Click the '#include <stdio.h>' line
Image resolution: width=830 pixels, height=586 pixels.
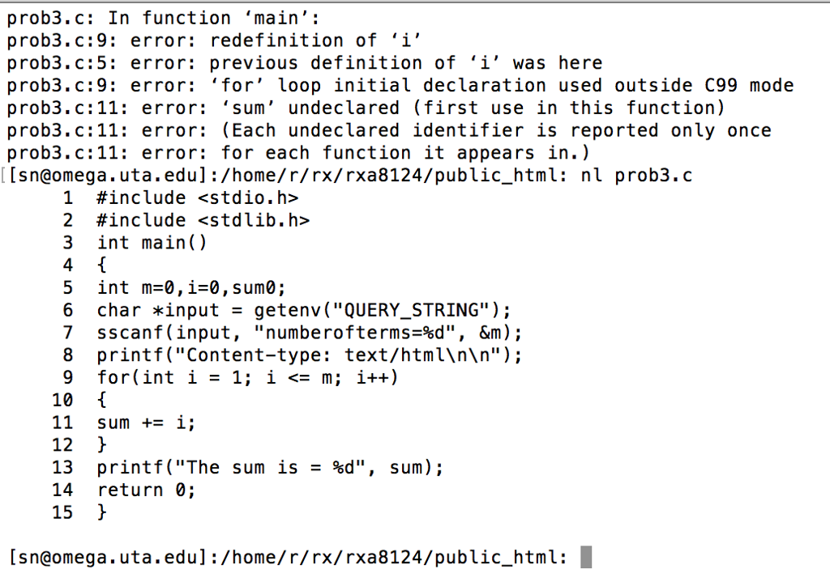click(x=198, y=198)
